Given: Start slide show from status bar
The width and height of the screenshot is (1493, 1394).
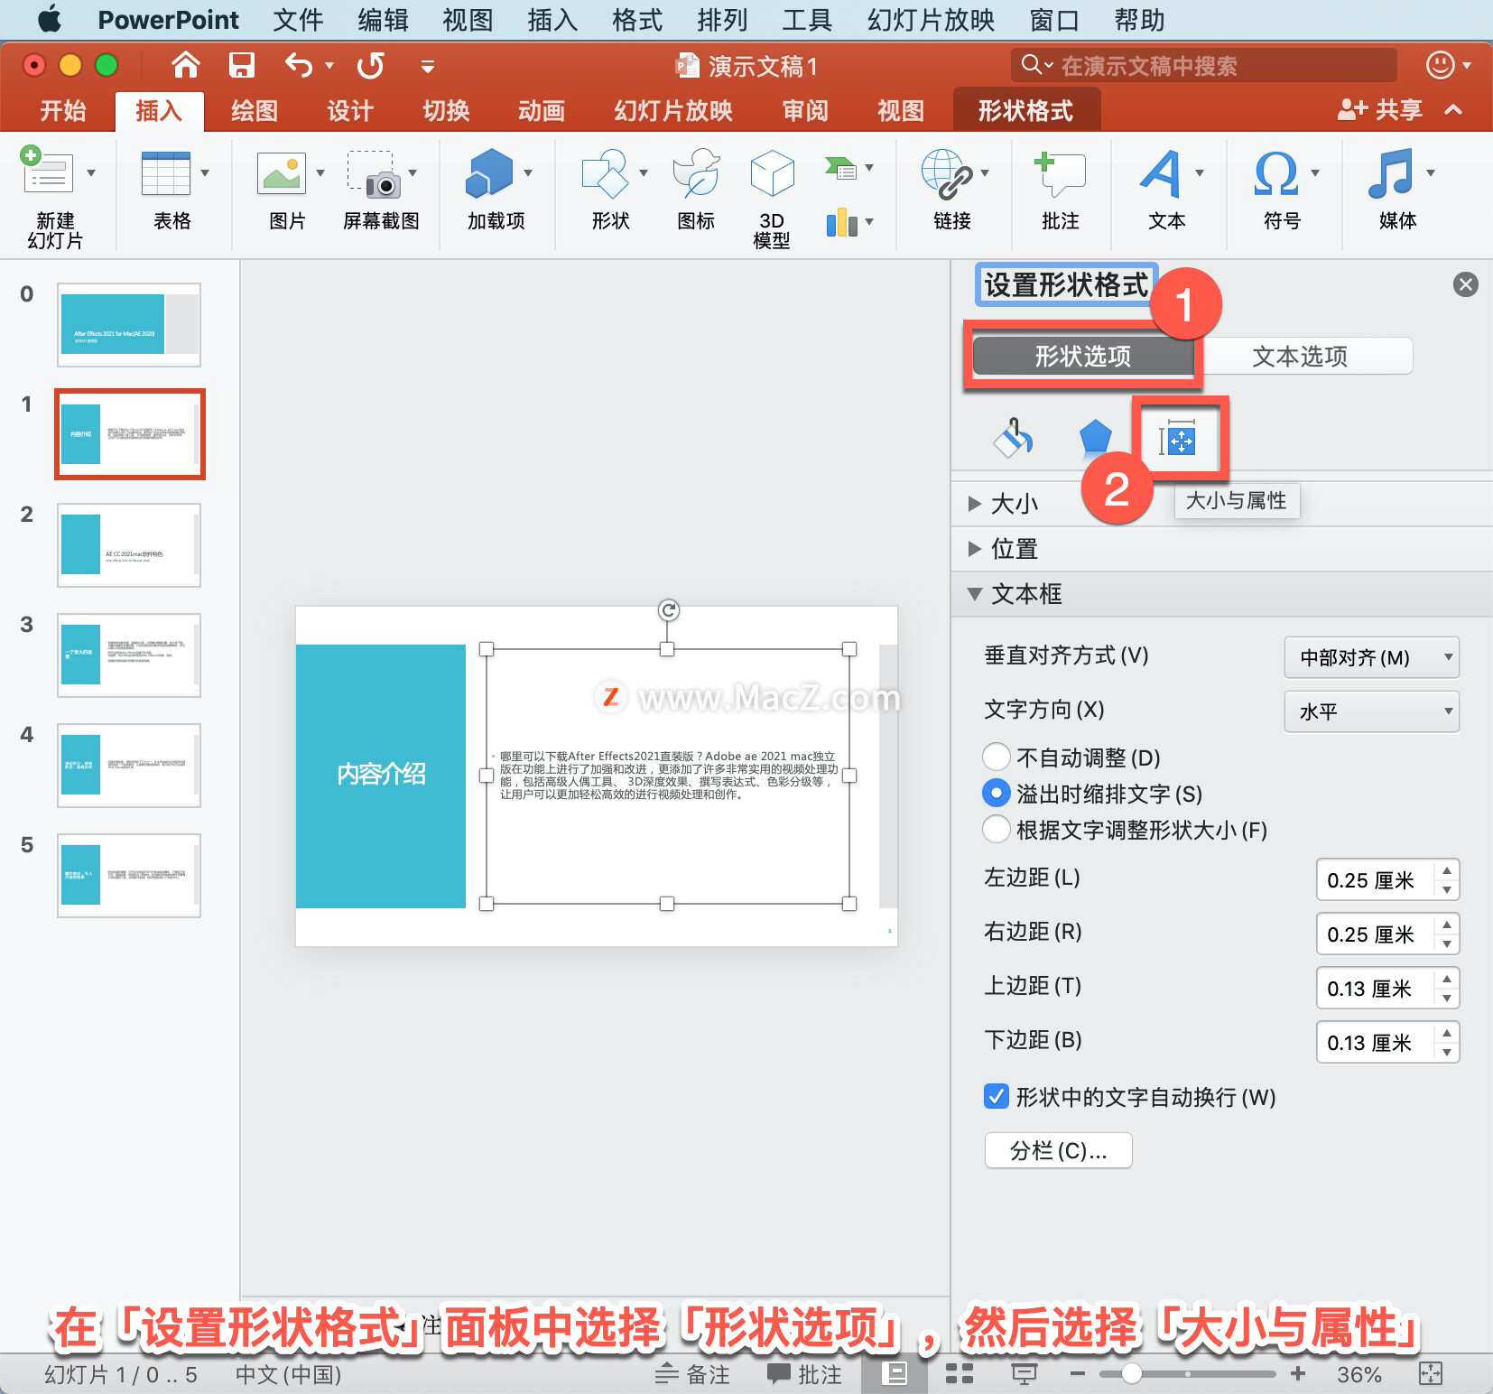Looking at the screenshot, I should point(1024,1374).
